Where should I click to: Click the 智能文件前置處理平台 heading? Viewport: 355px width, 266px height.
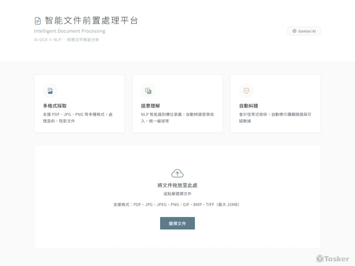coord(91,21)
